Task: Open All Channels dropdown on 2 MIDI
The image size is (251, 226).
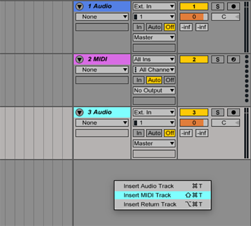Action: click(x=154, y=70)
